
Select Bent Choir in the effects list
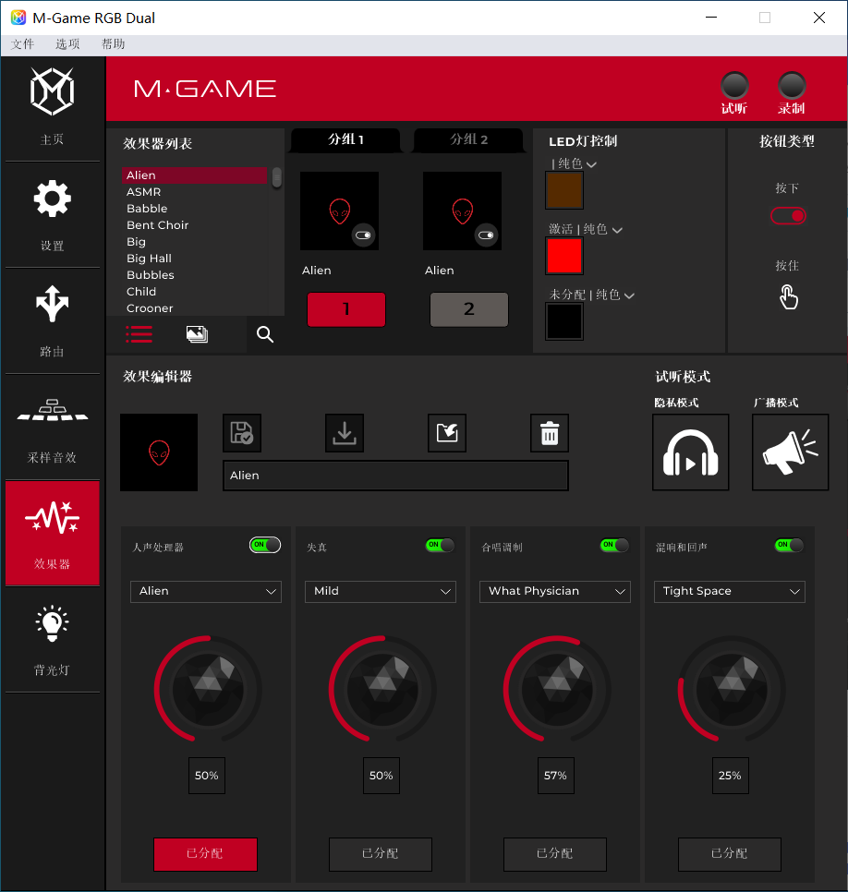click(x=194, y=225)
